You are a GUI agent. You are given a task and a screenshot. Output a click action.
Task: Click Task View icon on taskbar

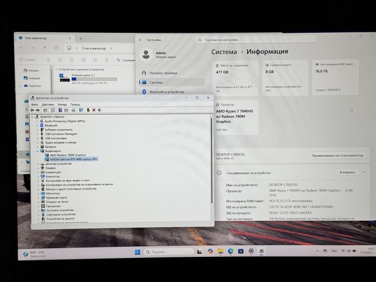pyautogui.click(x=200, y=252)
